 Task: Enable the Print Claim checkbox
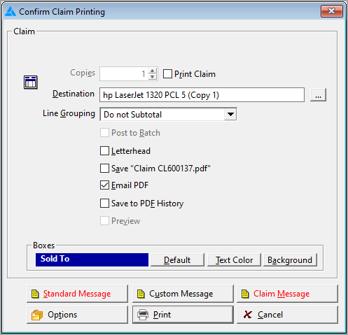[x=167, y=74]
